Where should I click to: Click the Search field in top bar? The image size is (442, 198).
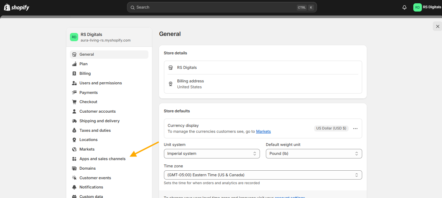pos(222,7)
